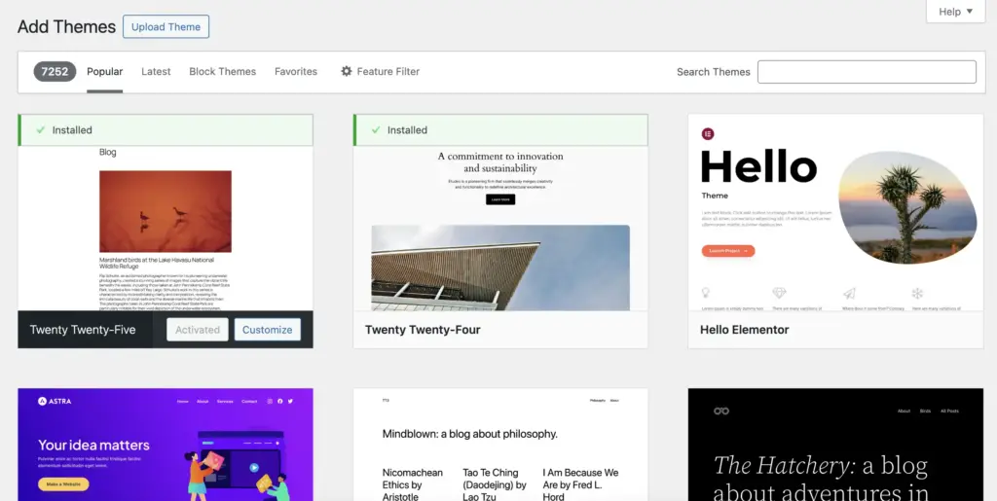Click the paper plane icon in Hello preview

coord(849,293)
